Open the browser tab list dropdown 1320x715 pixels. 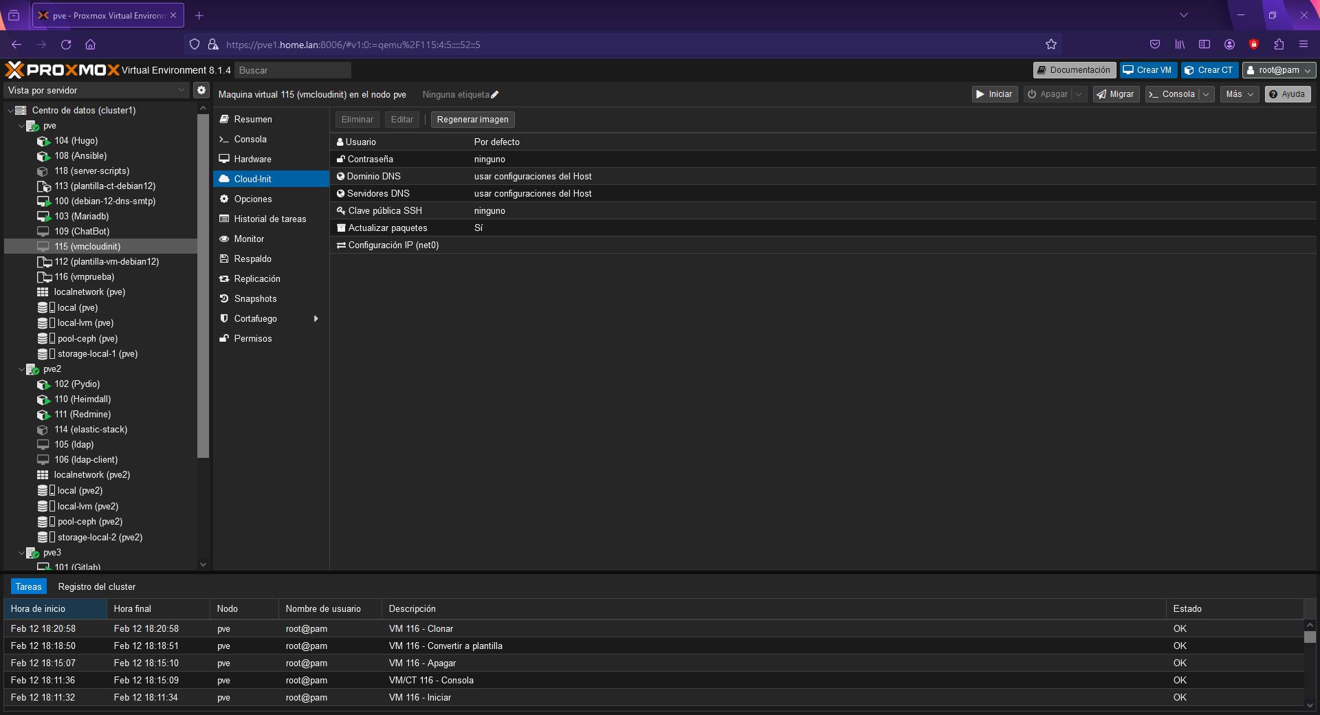1183,15
